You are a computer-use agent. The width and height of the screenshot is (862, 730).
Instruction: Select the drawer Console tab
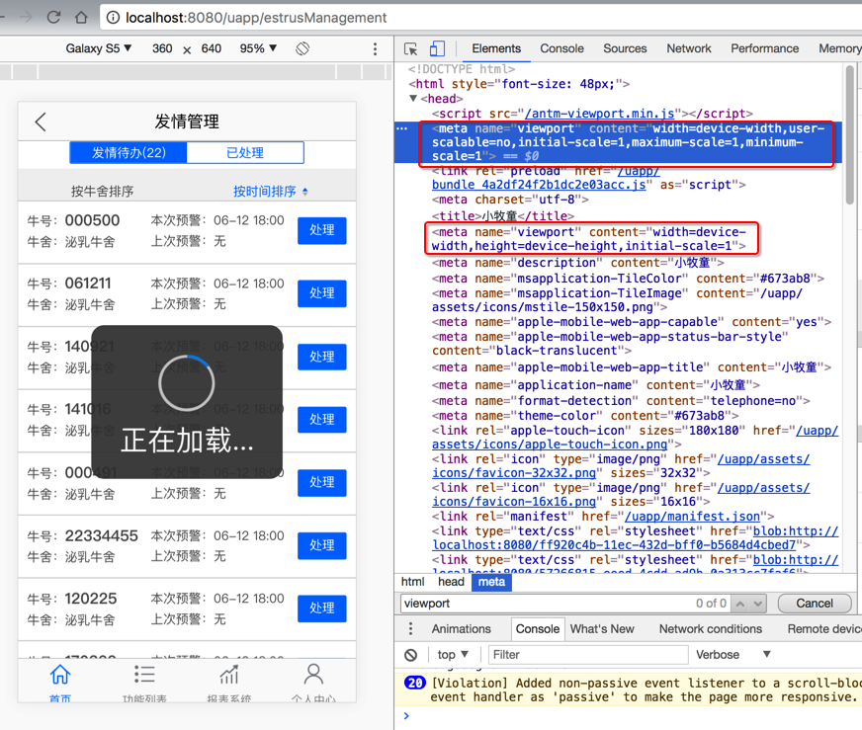click(x=537, y=629)
